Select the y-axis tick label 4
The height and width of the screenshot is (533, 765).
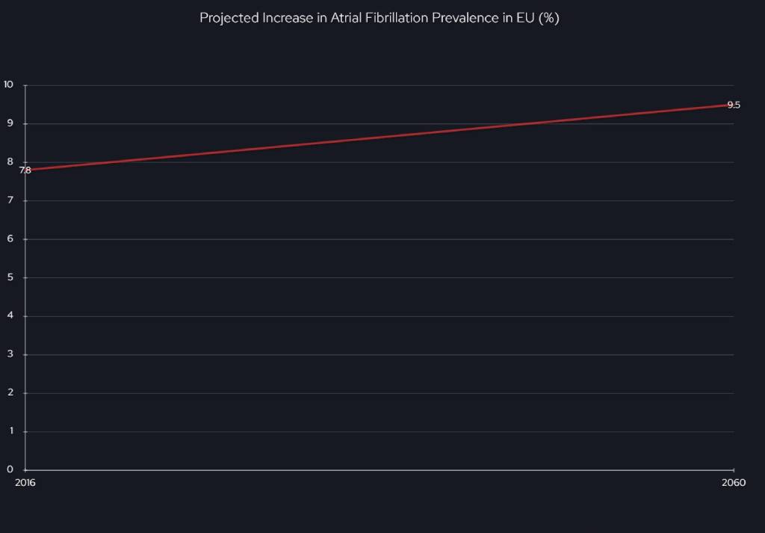(10, 315)
